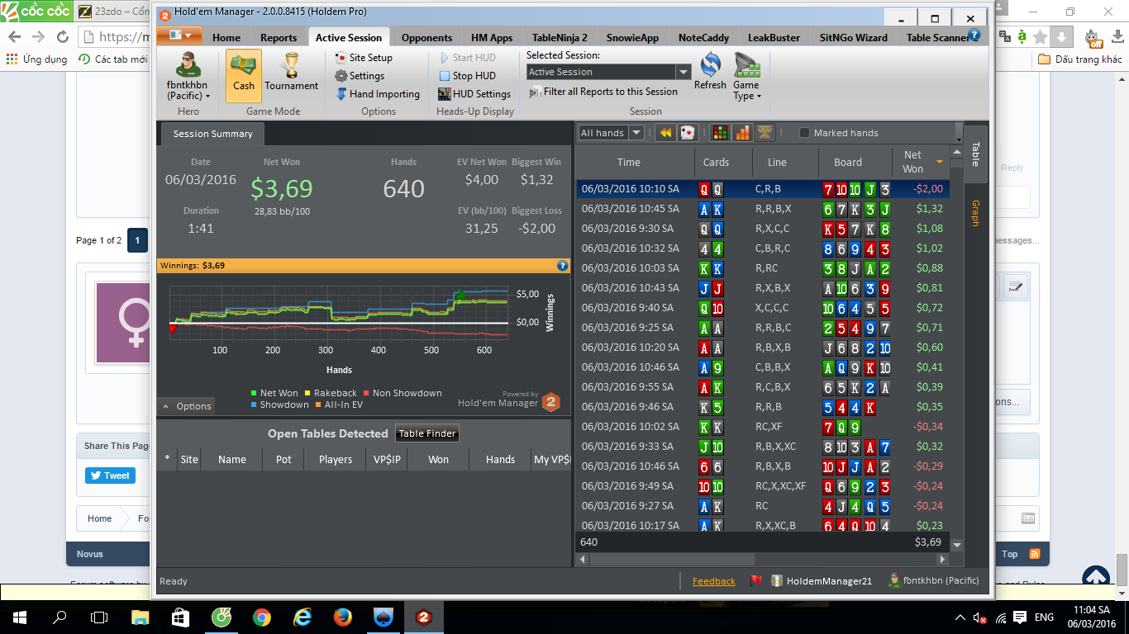Click the trophy icon in hands toolbar

click(765, 133)
